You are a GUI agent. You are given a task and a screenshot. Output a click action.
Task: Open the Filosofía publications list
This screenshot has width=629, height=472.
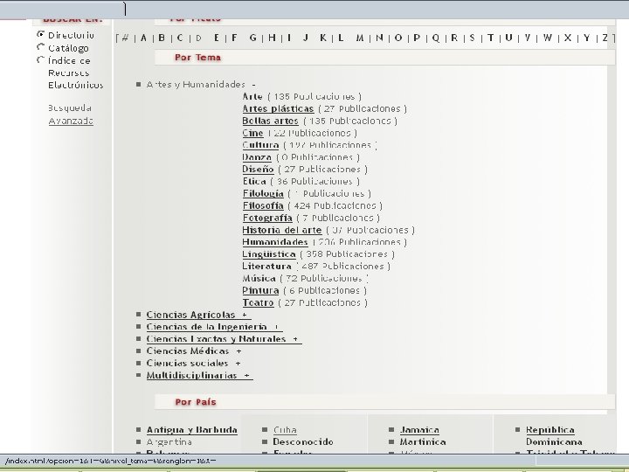click(263, 206)
